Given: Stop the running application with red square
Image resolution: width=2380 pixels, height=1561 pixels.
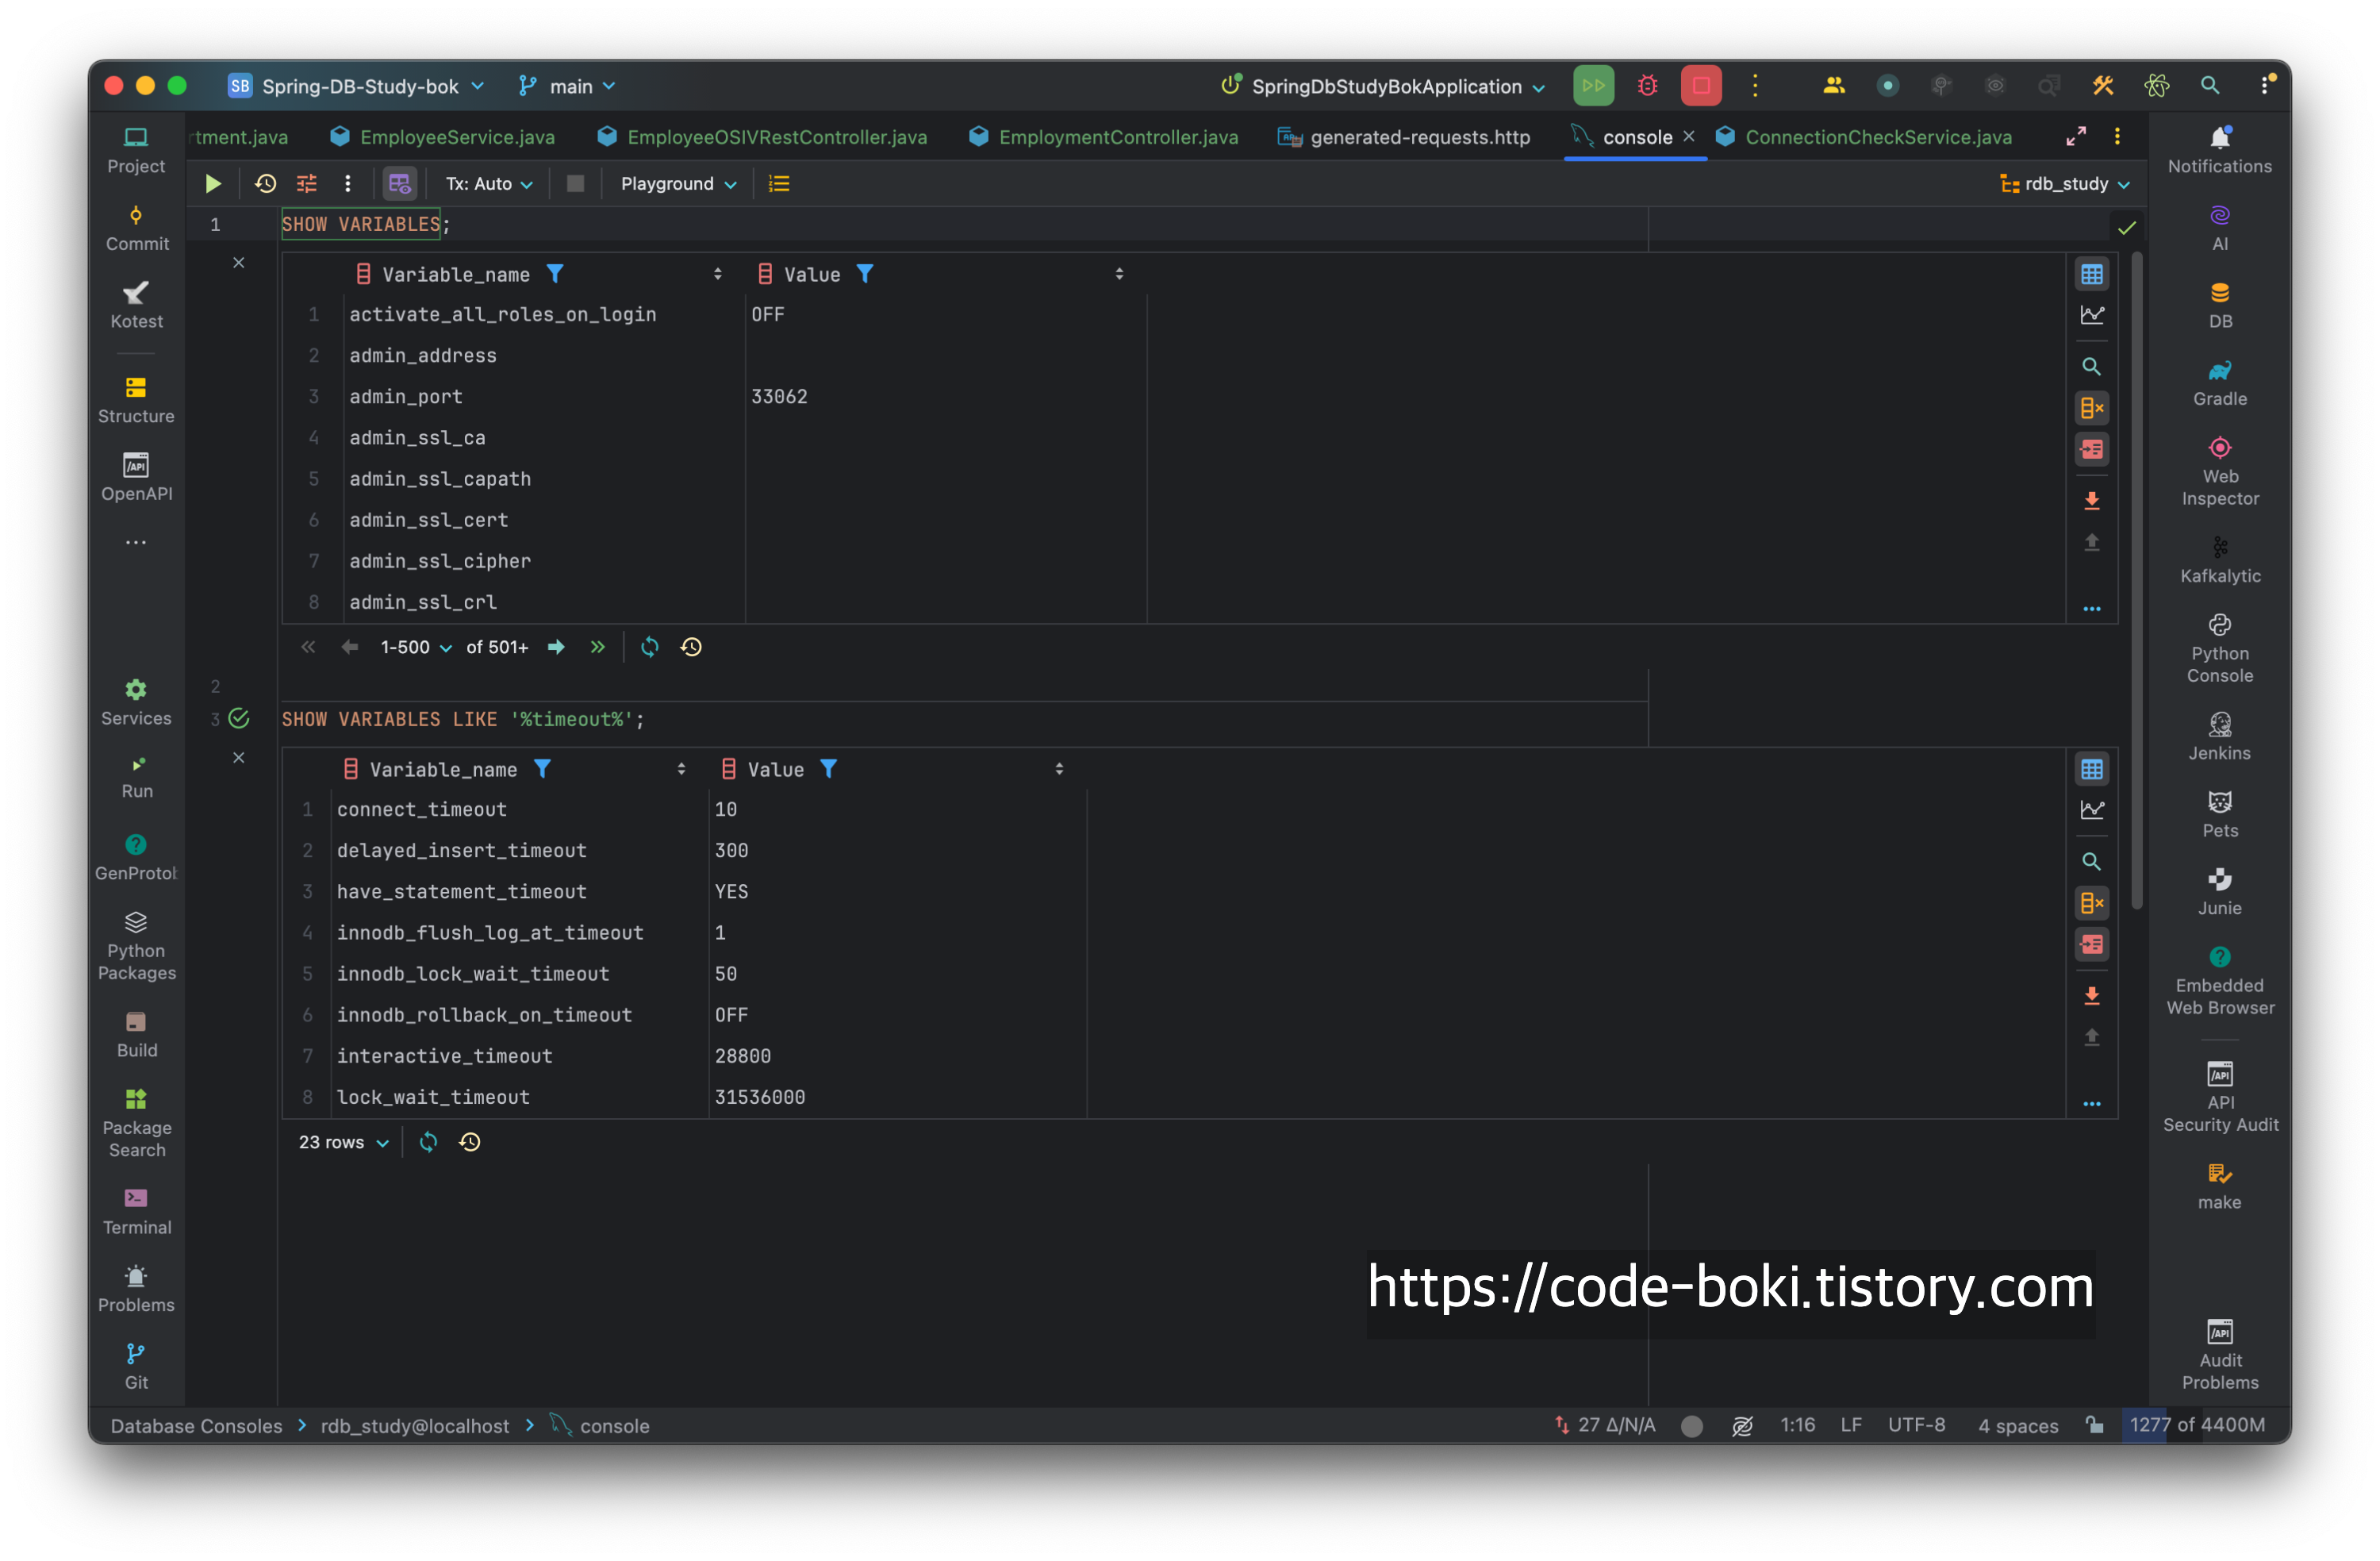Looking at the screenshot, I should 1700,86.
